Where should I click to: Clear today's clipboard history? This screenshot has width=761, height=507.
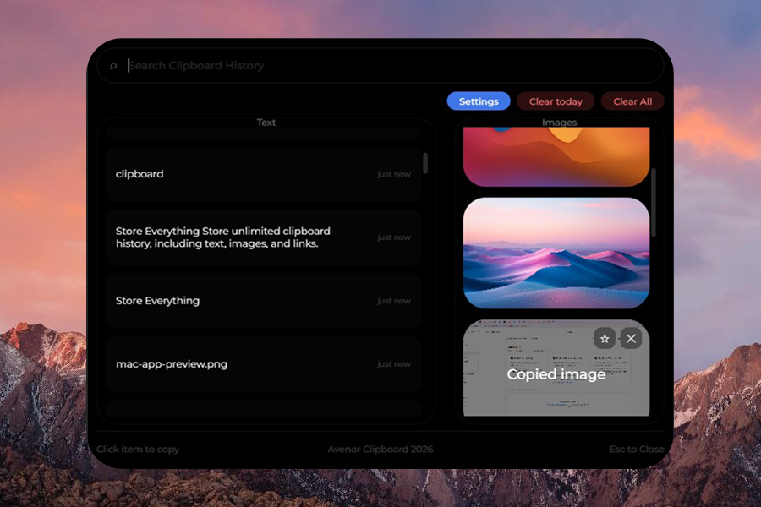tap(556, 101)
